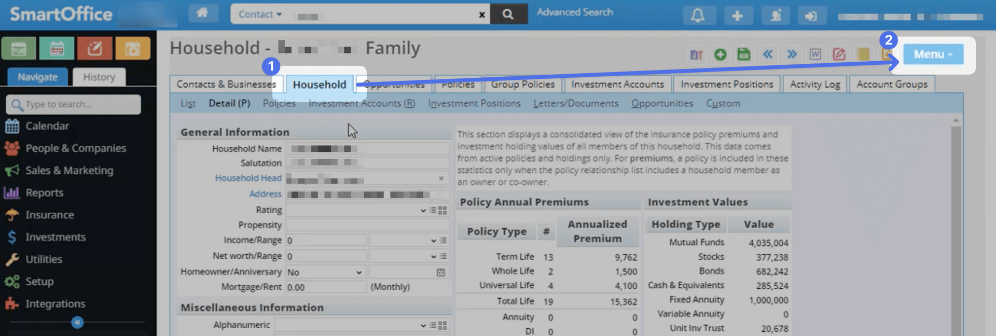Screen dimensions: 996x336
Task: Click the Mortgage/Rent input field
Action: point(326,287)
